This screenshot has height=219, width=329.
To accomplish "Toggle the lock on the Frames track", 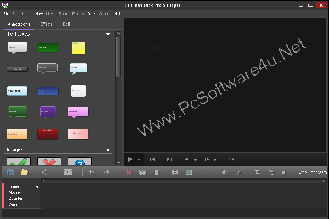I will pos(37,187).
